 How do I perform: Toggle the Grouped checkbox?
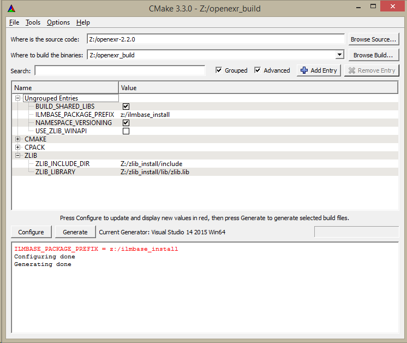coord(219,70)
